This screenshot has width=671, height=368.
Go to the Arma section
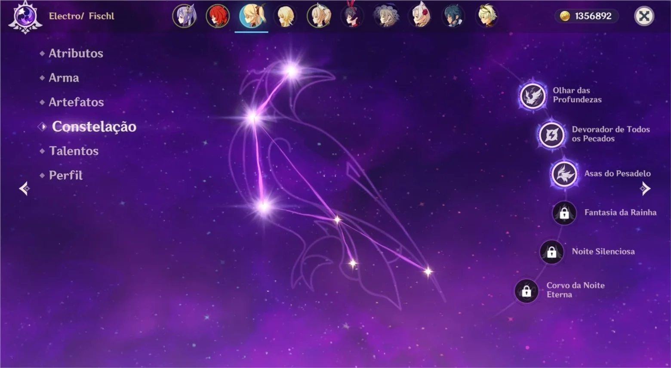pyautogui.click(x=64, y=78)
